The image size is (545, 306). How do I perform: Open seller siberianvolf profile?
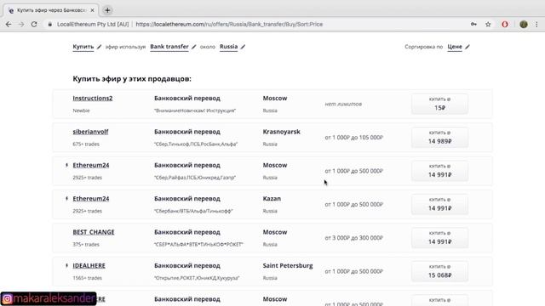[90, 132]
